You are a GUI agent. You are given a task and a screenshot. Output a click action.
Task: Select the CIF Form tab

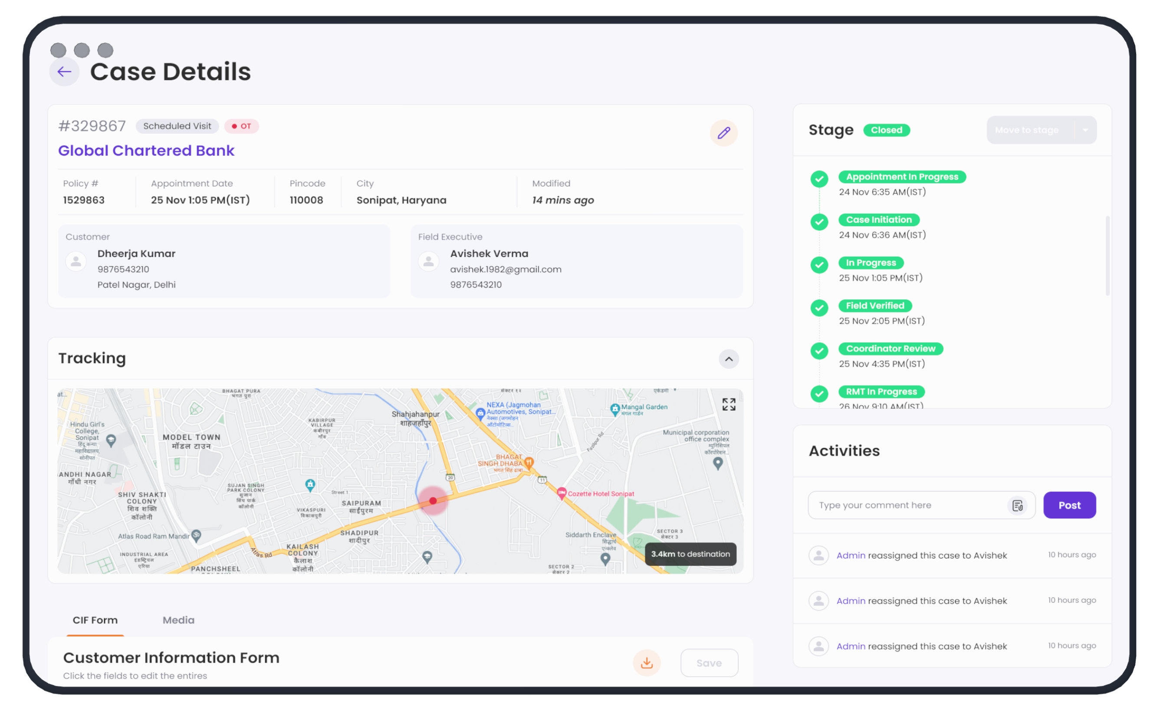[x=95, y=620]
